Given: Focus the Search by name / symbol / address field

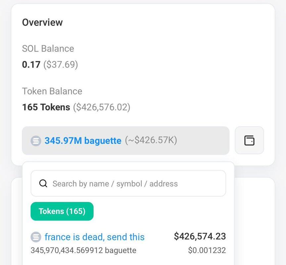Looking at the screenshot, I should click(128, 184).
